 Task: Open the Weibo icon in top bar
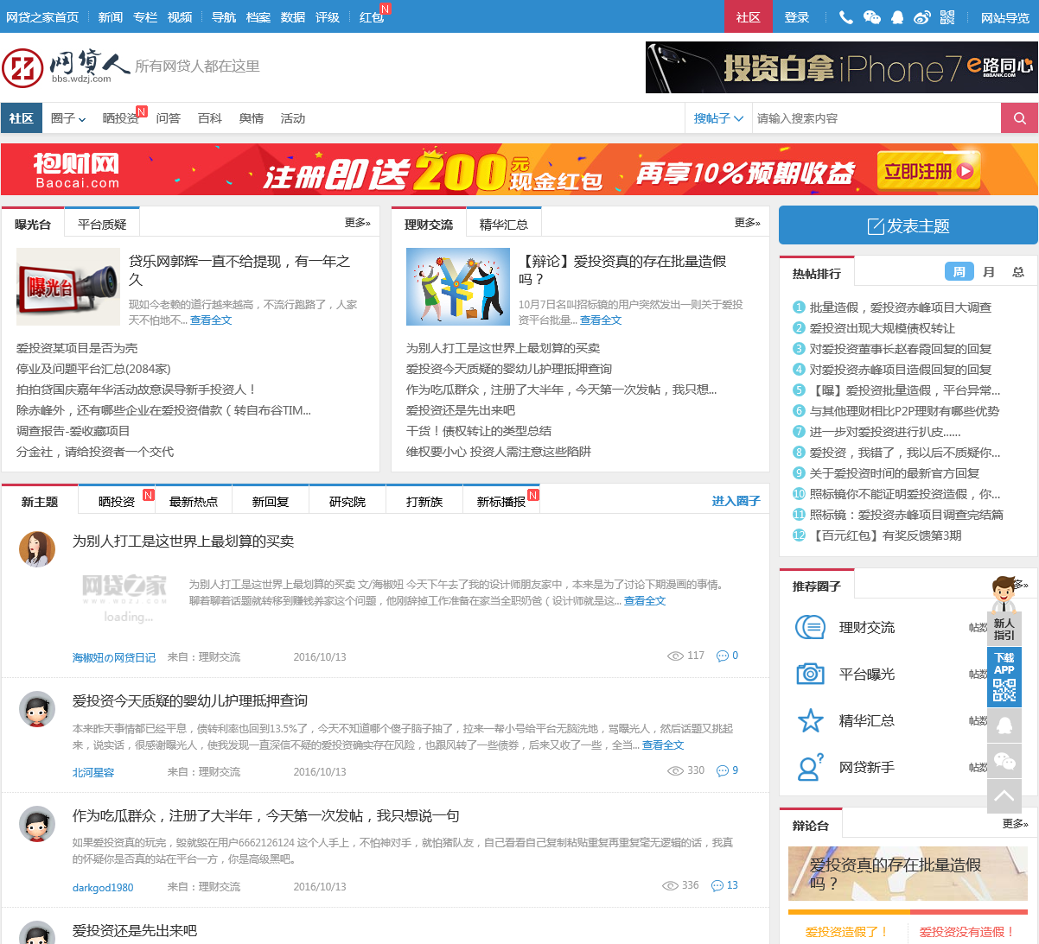(x=922, y=17)
